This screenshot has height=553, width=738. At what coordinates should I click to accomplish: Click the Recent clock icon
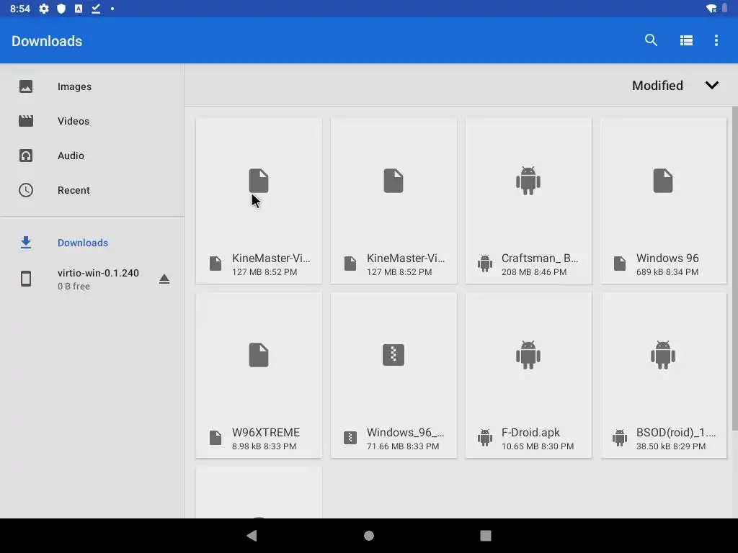pos(26,190)
